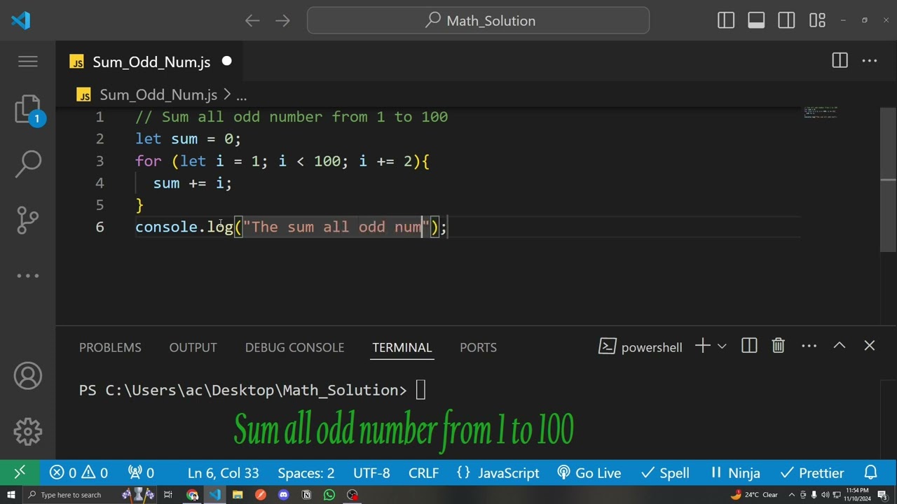The height and width of the screenshot is (504, 897).
Task: Kill the terminal with the trash icon
Action: [x=778, y=346]
